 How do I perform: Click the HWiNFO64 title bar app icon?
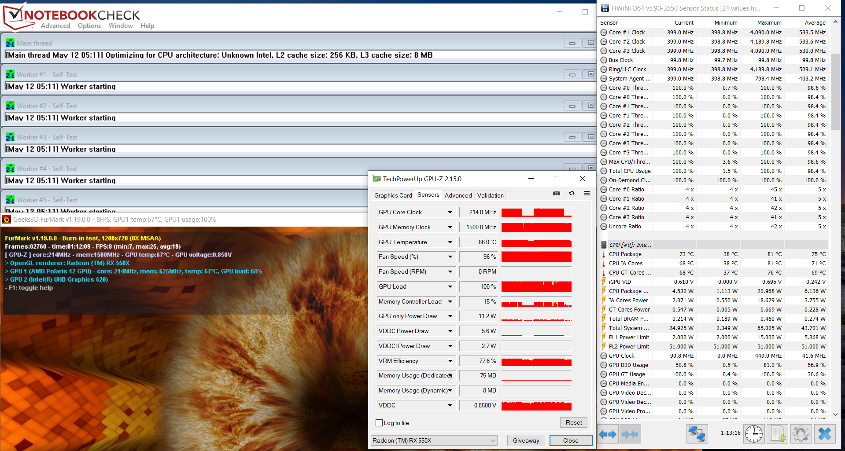(605, 8)
